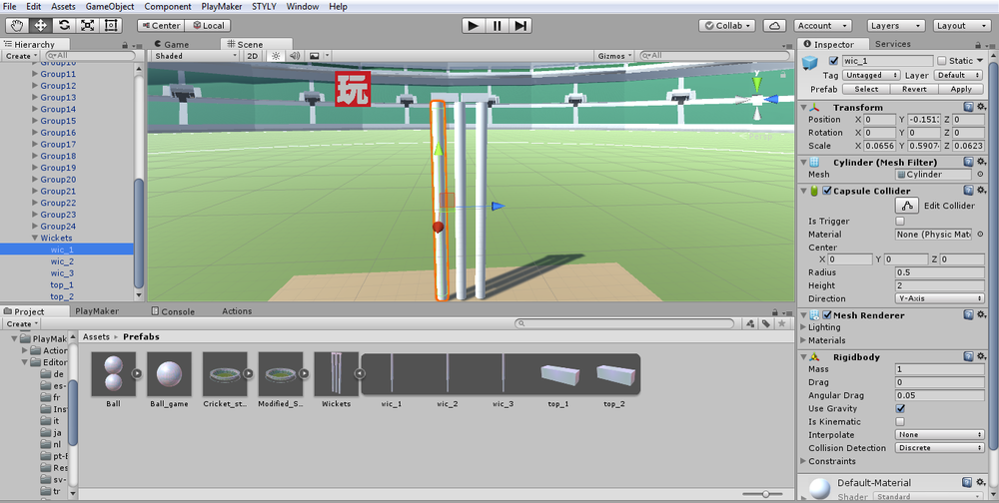Image resolution: width=999 pixels, height=503 pixels.
Task: Start Play mode
Action: click(473, 26)
